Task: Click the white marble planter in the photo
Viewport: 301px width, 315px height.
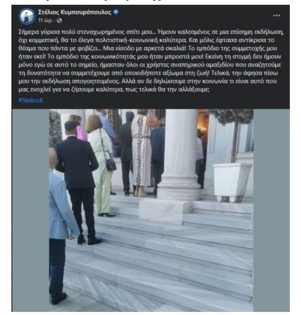Action: click(x=232, y=182)
